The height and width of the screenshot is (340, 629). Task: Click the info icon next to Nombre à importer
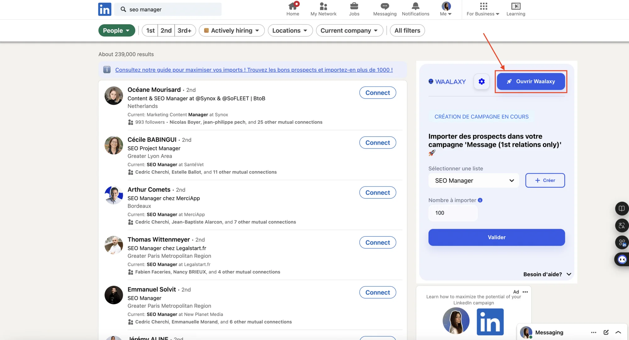pos(480,200)
